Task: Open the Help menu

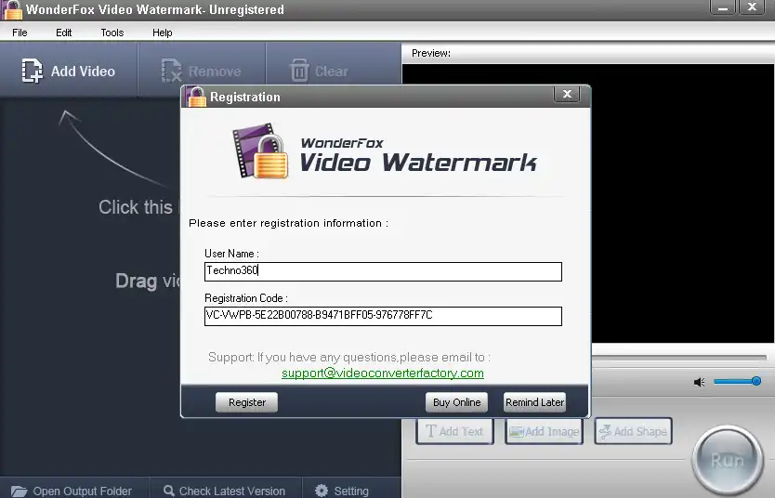Action: [163, 33]
